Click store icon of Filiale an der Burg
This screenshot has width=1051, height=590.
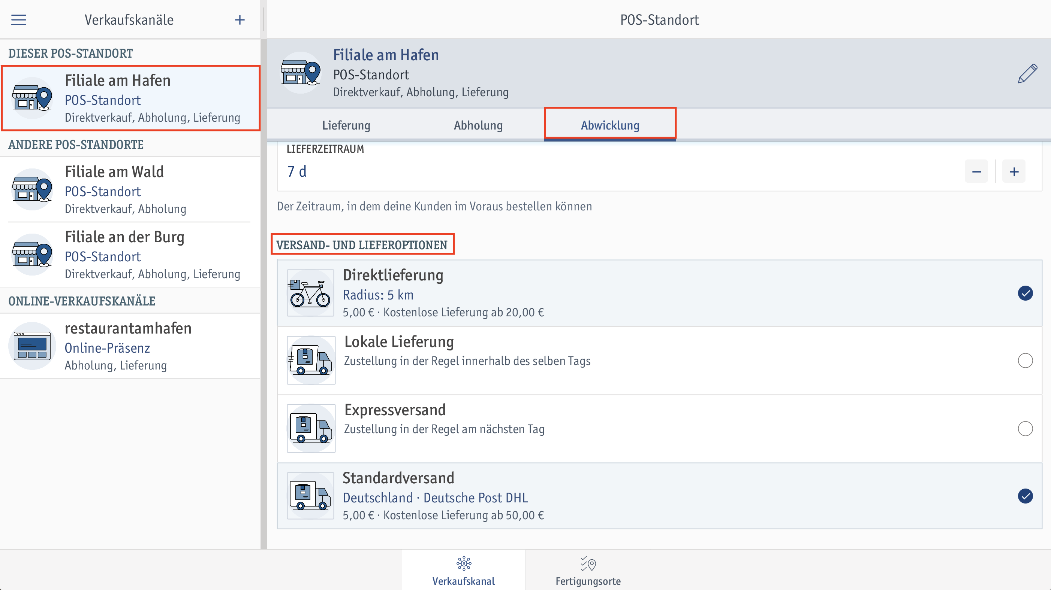tap(32, 255)
